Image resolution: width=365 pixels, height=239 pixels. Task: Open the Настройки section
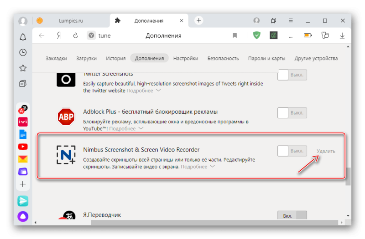coord(186,58)
